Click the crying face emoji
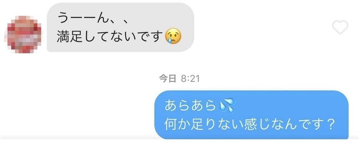This screenshot has height=142, width=359. coord(173,36)
